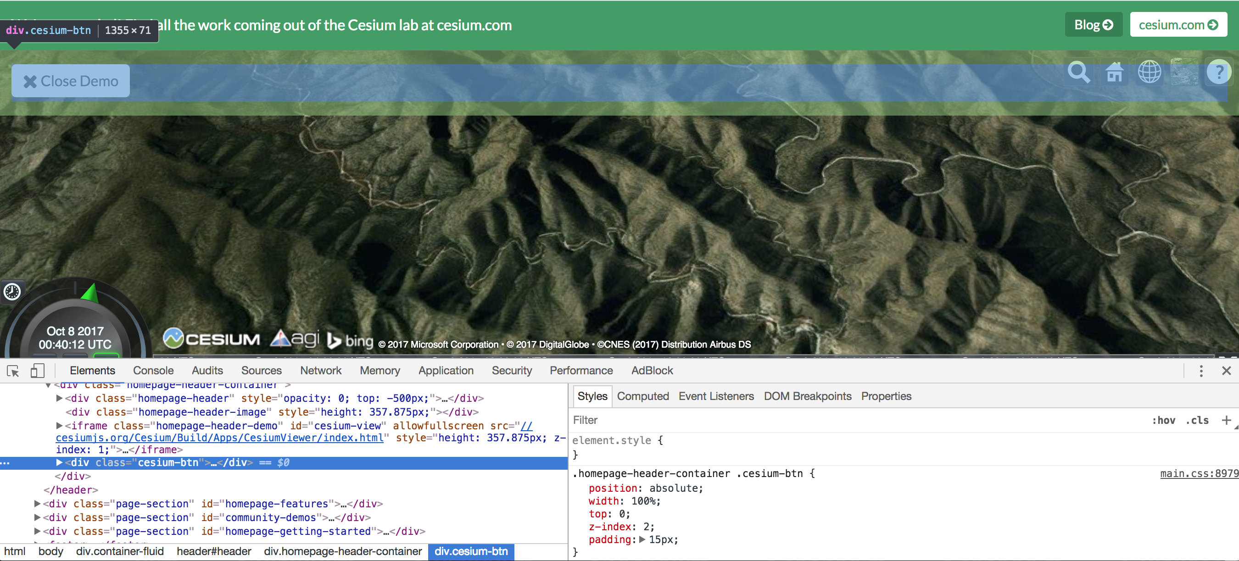1239x561 pixels.
Task: Open the scene mode globe picker
Action: pyautogui.click(x=1149, y=73)
